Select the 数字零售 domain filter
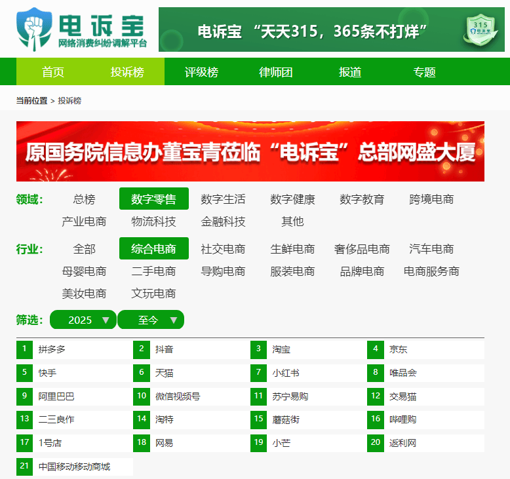510x479 pixels. (x=154, y=199)
